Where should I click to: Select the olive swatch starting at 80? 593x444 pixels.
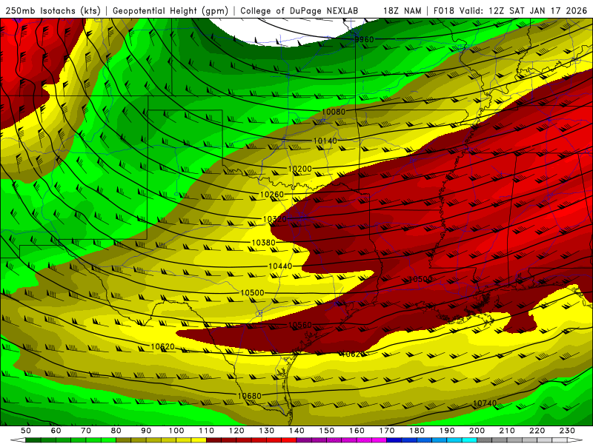coord(124,440)
